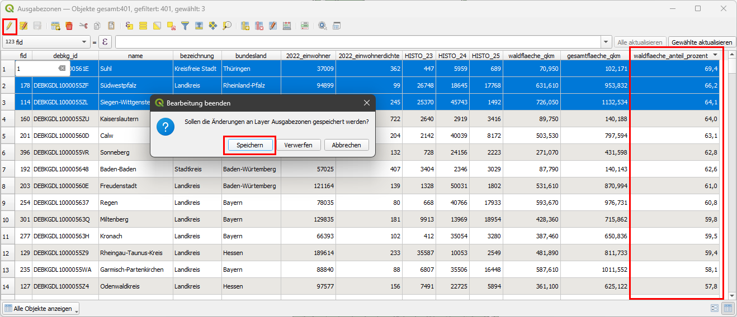Toggle multi edit mode icon
This screenshot has height=317, width=737.
pos(23,26)
